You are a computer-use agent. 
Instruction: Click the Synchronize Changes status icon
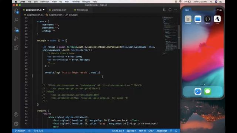tap(30, 131)
